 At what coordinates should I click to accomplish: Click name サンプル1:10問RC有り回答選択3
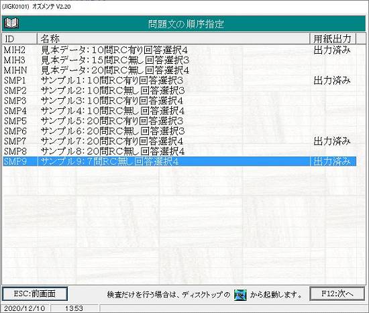(112, 81)
